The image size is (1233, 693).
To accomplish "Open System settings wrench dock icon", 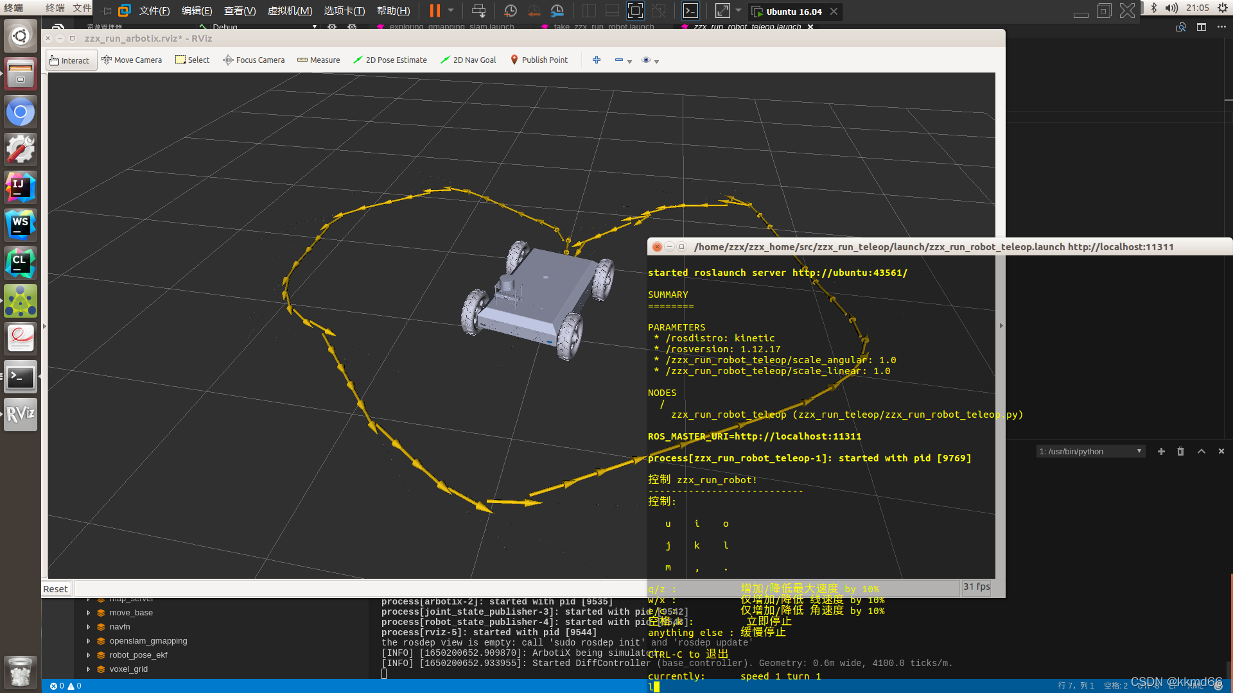I will point(21,150).
